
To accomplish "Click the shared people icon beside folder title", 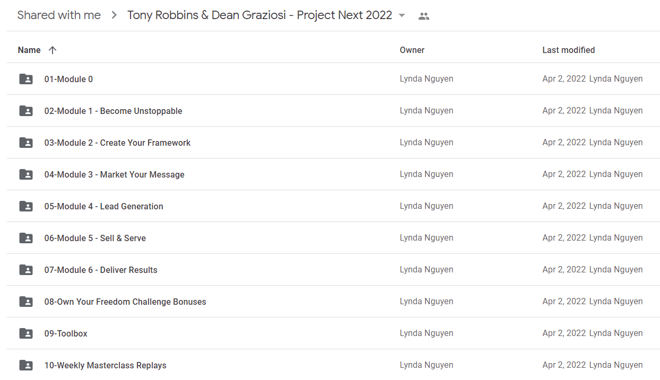I will (423, 16).
